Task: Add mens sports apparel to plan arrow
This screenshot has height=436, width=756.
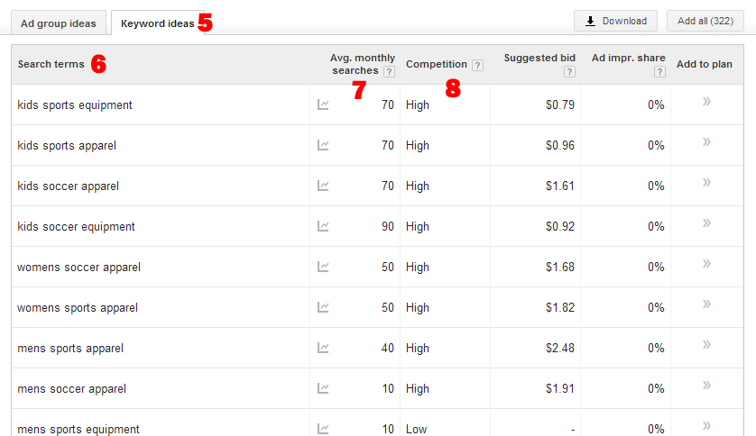Action: 706,344
